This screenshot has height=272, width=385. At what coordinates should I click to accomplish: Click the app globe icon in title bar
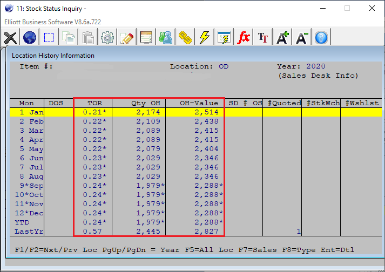9,8
